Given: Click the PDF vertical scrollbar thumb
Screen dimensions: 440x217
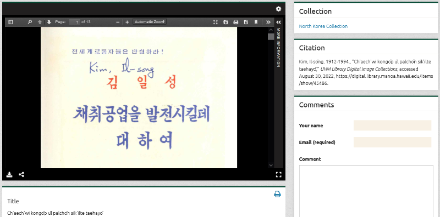Looking at the screenshot, I should point(271,37).
